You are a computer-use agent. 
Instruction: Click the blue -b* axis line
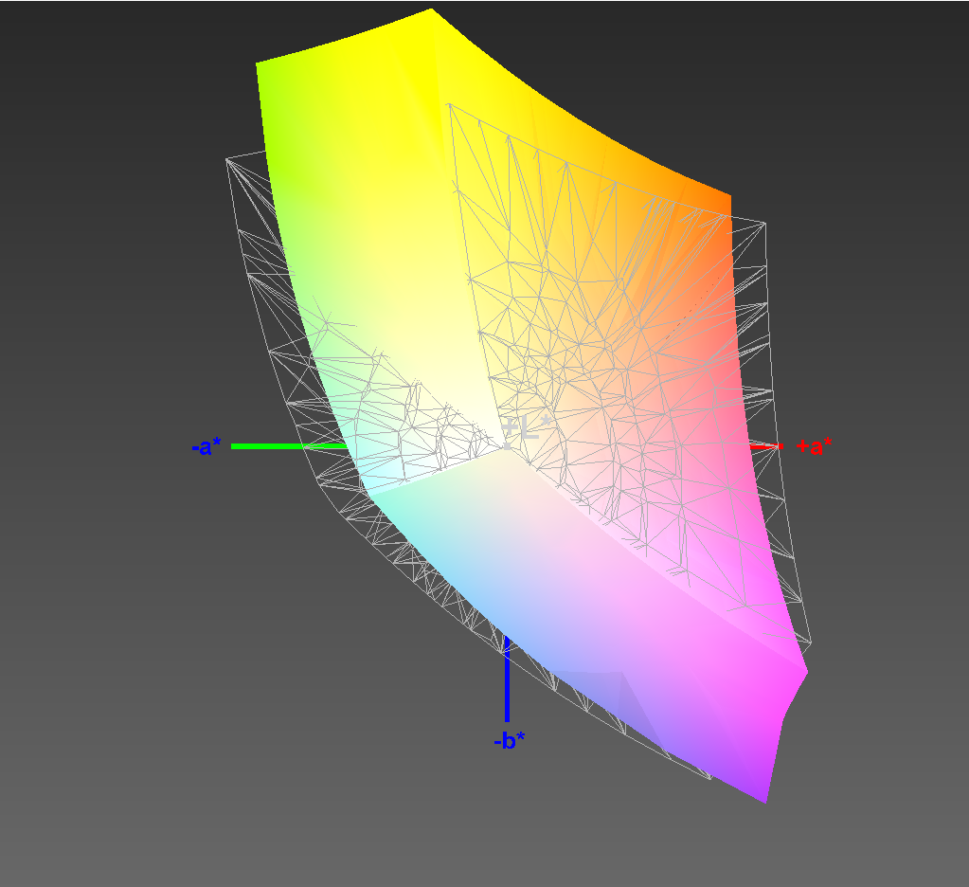tap(507, 679)
